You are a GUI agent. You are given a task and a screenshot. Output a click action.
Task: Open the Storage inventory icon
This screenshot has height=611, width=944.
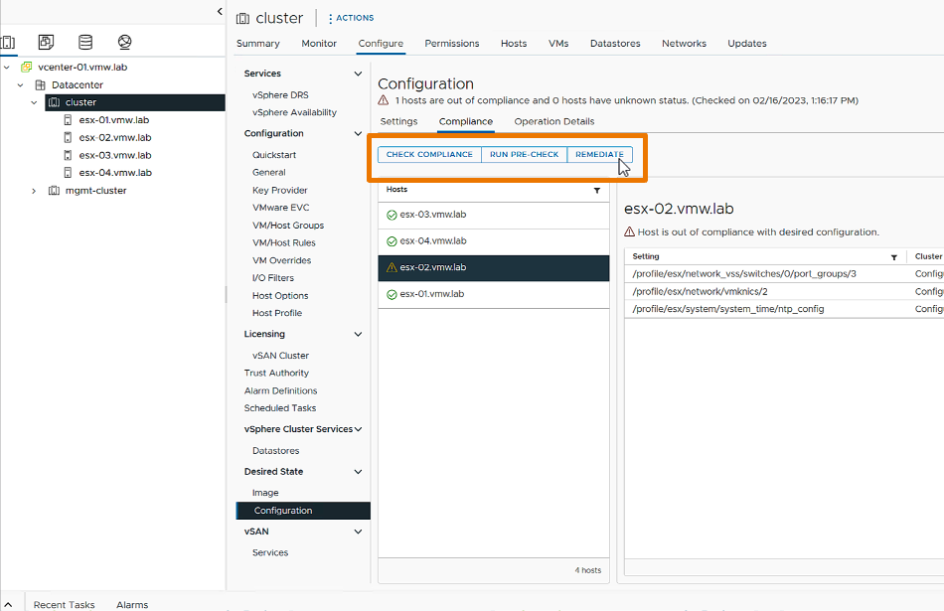85,43
